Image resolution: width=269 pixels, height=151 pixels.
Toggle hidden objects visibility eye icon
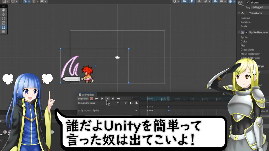[x=215, y=1]
